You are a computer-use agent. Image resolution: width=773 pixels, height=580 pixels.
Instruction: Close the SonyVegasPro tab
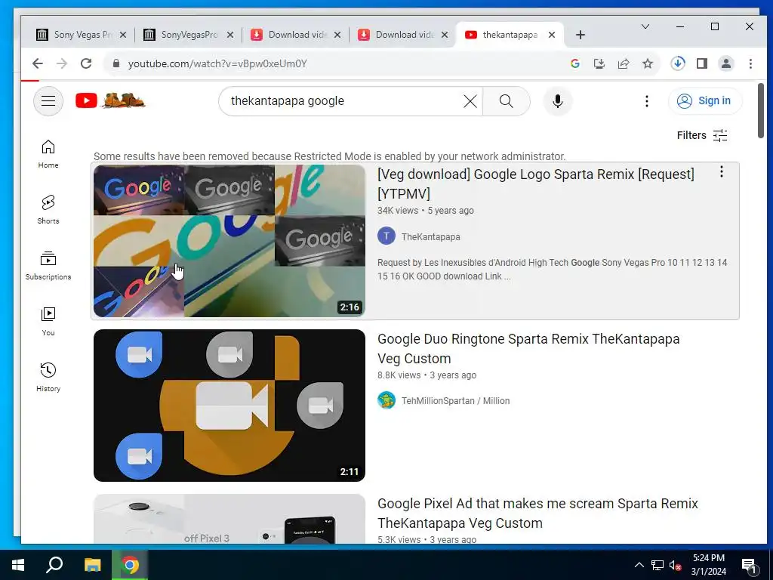(x=229, y=35)
